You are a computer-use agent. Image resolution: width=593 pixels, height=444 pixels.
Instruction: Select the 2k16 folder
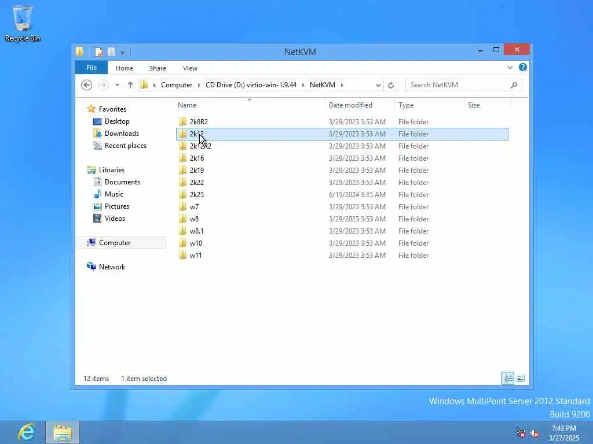click(197, 158)
